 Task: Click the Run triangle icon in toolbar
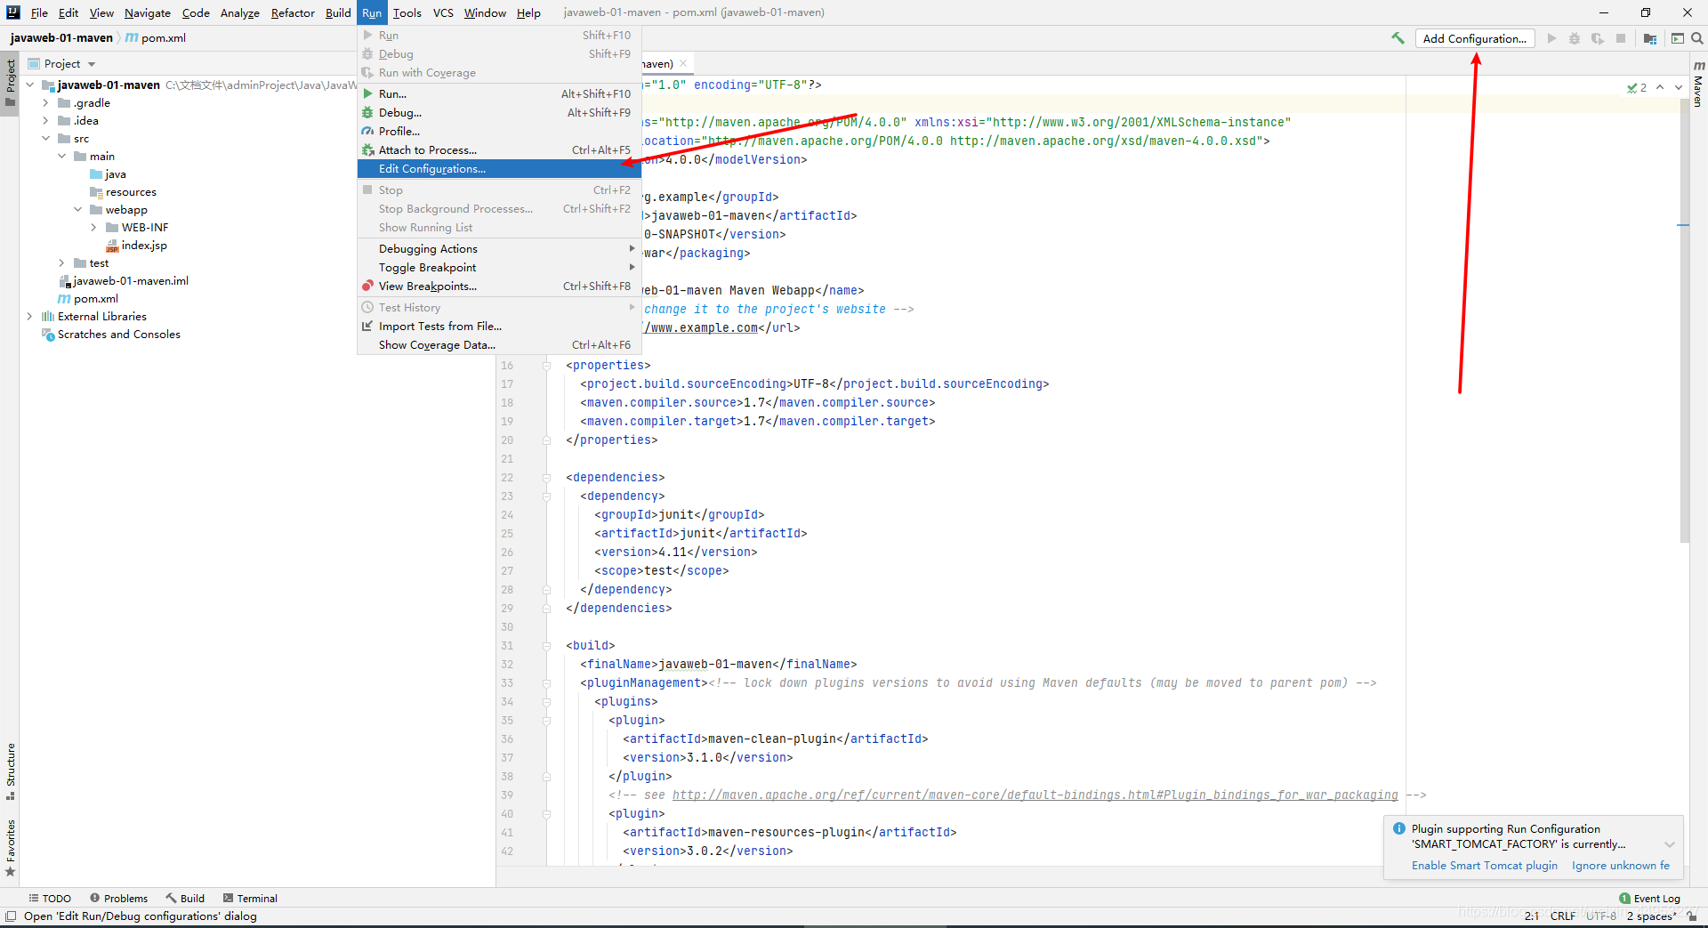(1551, 38)
